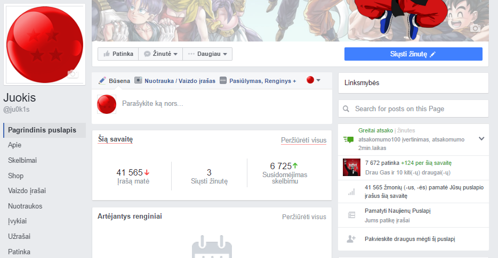Click the Patinka thumbs-up button
The height and width of the screenshot is (258, 498).
pos(118,54)
